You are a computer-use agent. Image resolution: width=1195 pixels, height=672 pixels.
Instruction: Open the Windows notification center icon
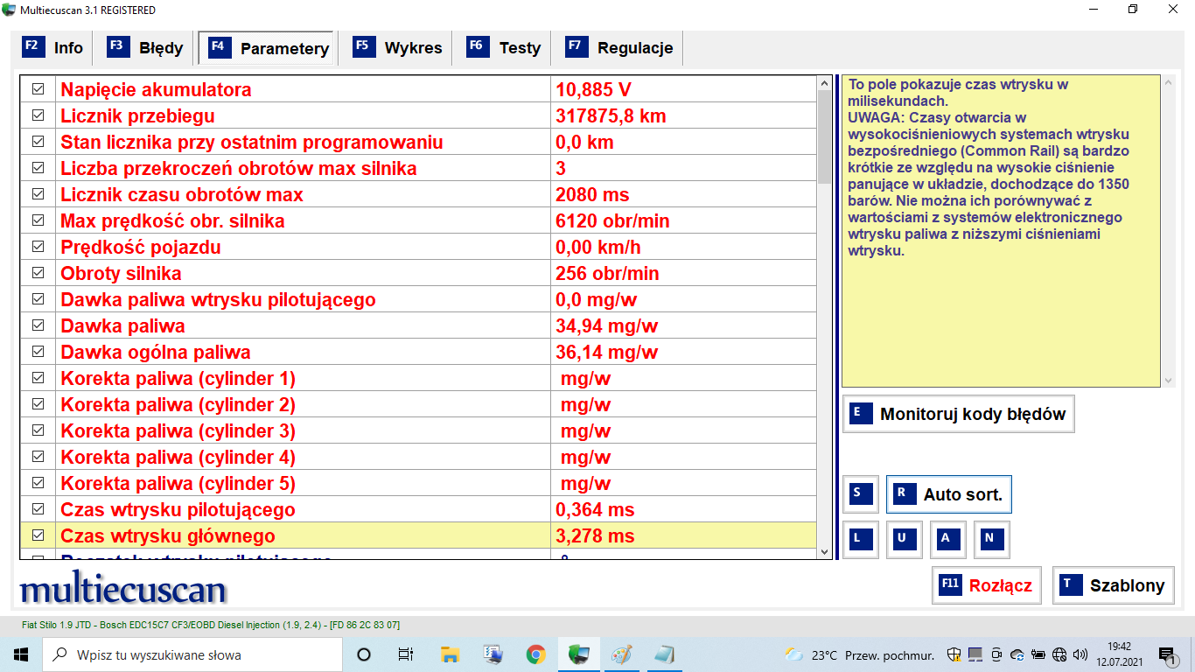click(x=1167, y=654)
